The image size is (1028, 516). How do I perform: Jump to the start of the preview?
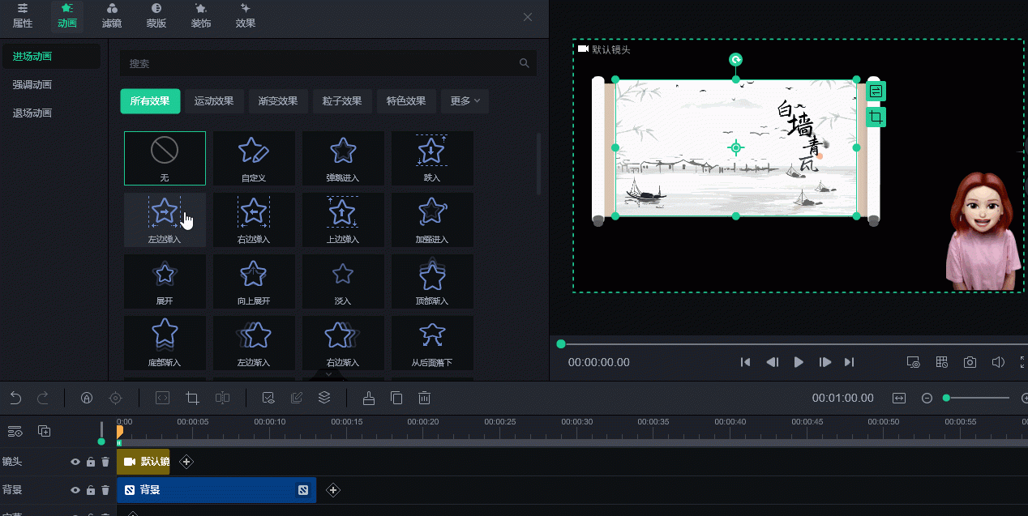click(x=745, y=362)
